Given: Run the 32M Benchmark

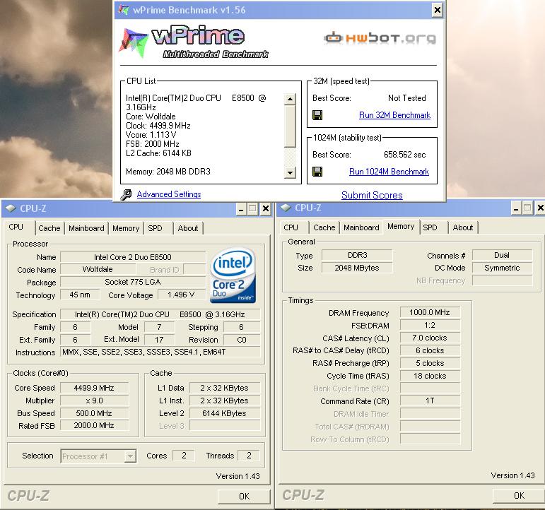Looking at the screenshot, I should pyautogui.click(x=394, y=115).
